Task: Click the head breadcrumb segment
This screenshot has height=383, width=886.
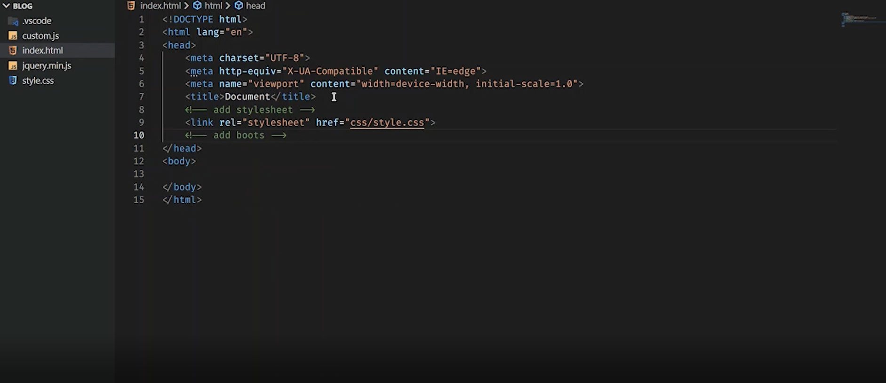Action: [x=255, y=6]
